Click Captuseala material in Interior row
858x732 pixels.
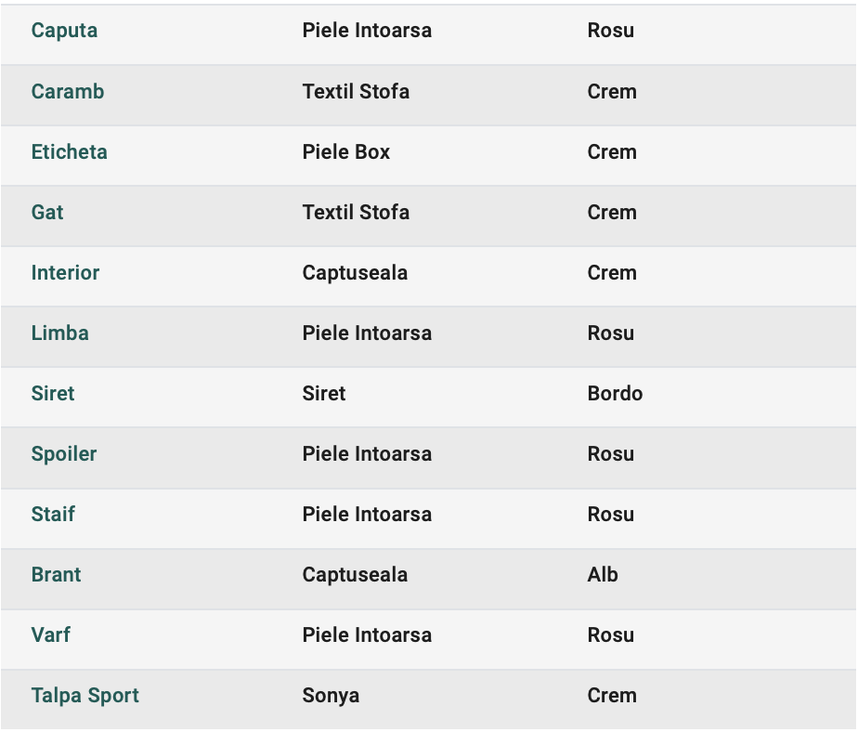[355, 273]
